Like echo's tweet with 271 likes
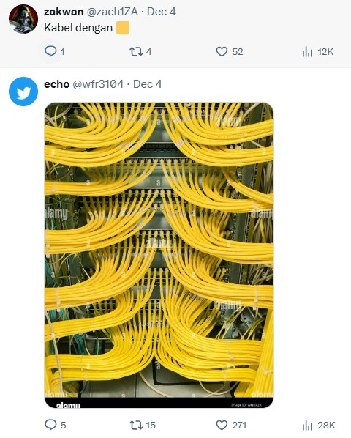 pyautogui.click(x=222, y=425)
